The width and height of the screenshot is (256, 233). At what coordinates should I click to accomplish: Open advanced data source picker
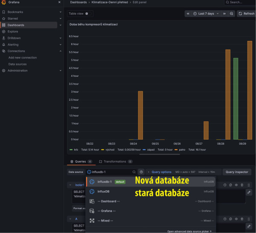pos(189,231)
